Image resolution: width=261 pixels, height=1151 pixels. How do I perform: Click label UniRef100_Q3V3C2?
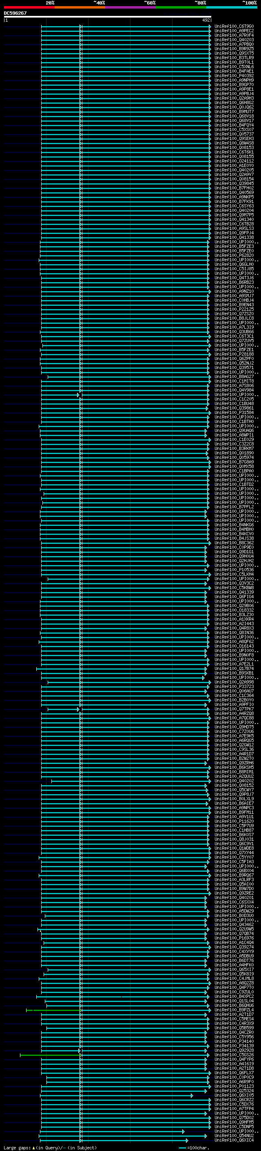point(234,583)
